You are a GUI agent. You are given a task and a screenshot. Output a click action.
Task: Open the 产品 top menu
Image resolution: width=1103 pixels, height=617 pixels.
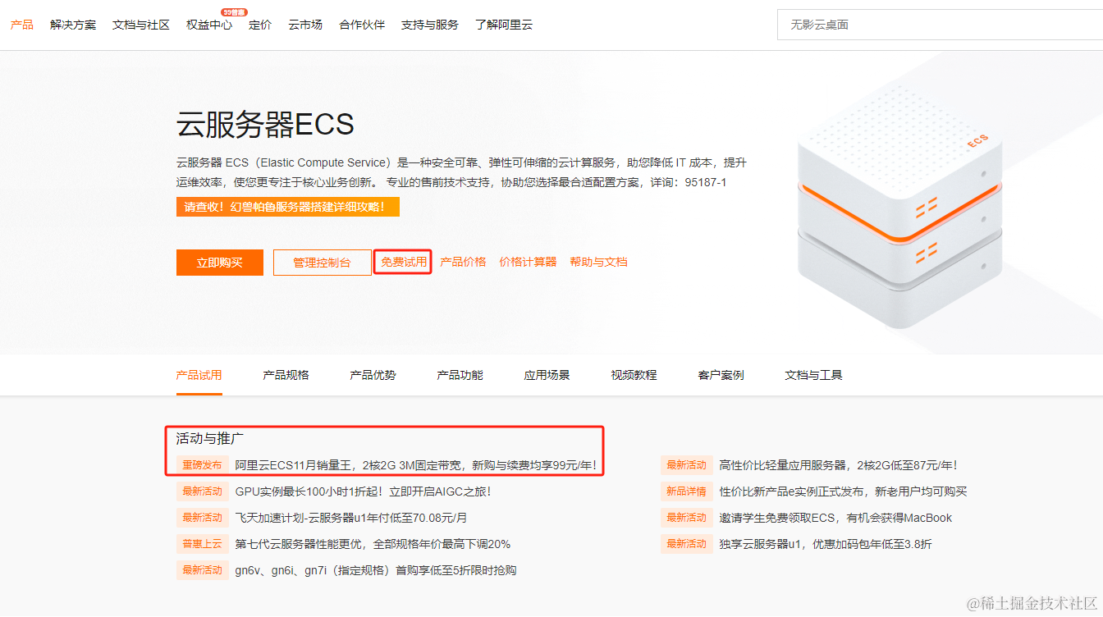click(21, 25)
